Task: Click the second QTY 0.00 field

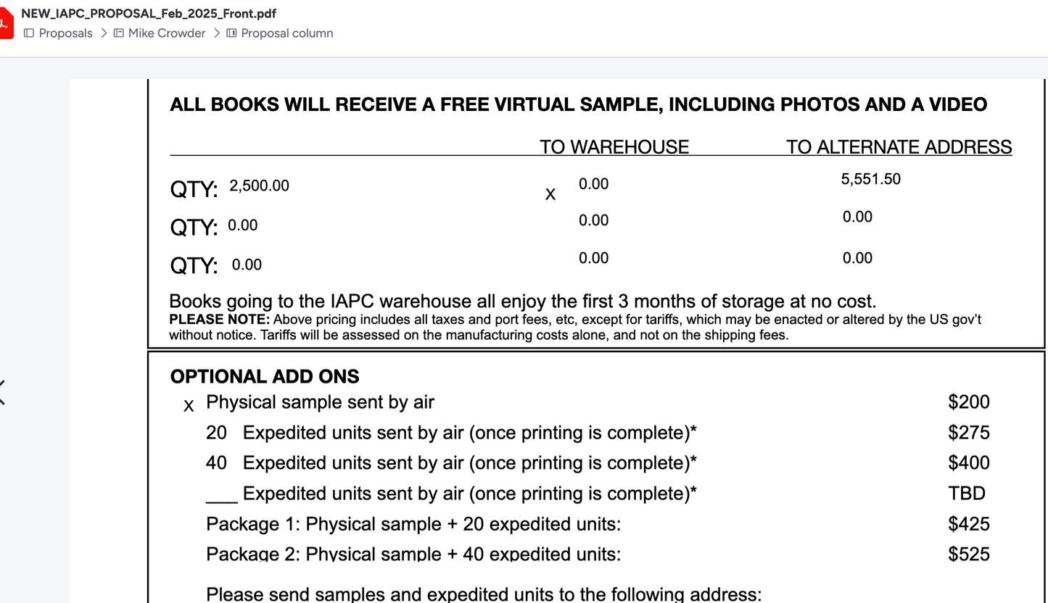Action: 242,225
